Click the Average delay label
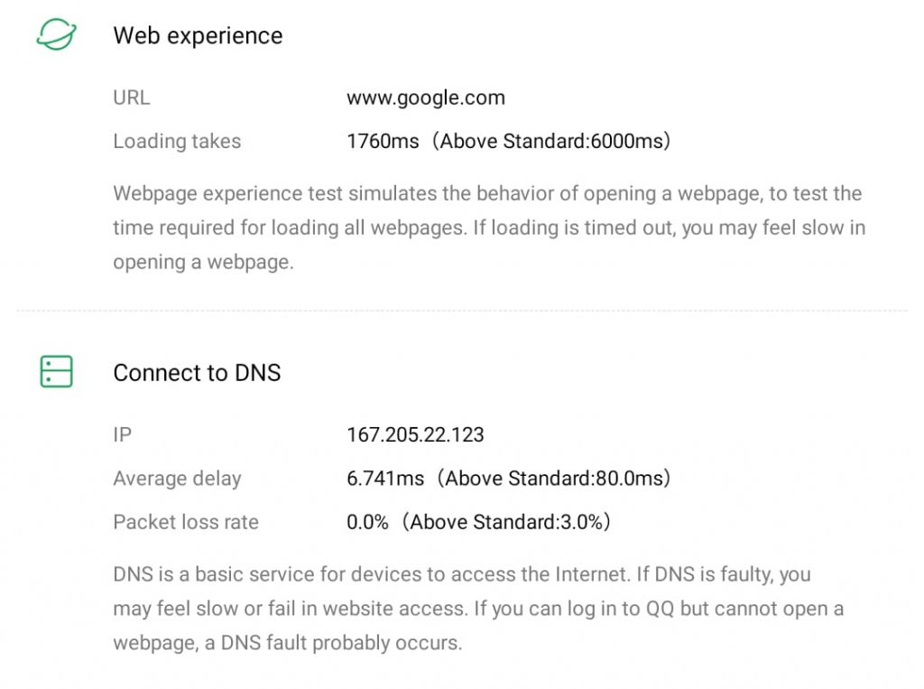Viewport: 924px width, 689px height. click(177, 478)
